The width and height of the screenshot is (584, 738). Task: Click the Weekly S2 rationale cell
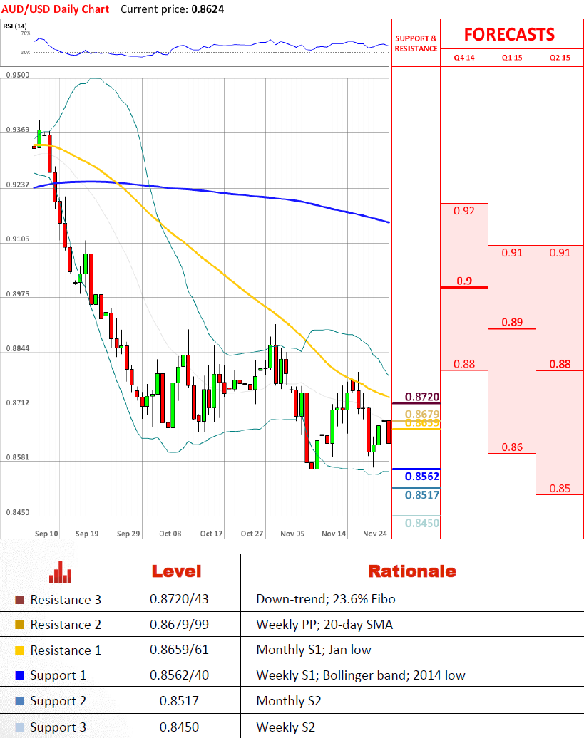[285, 727]
